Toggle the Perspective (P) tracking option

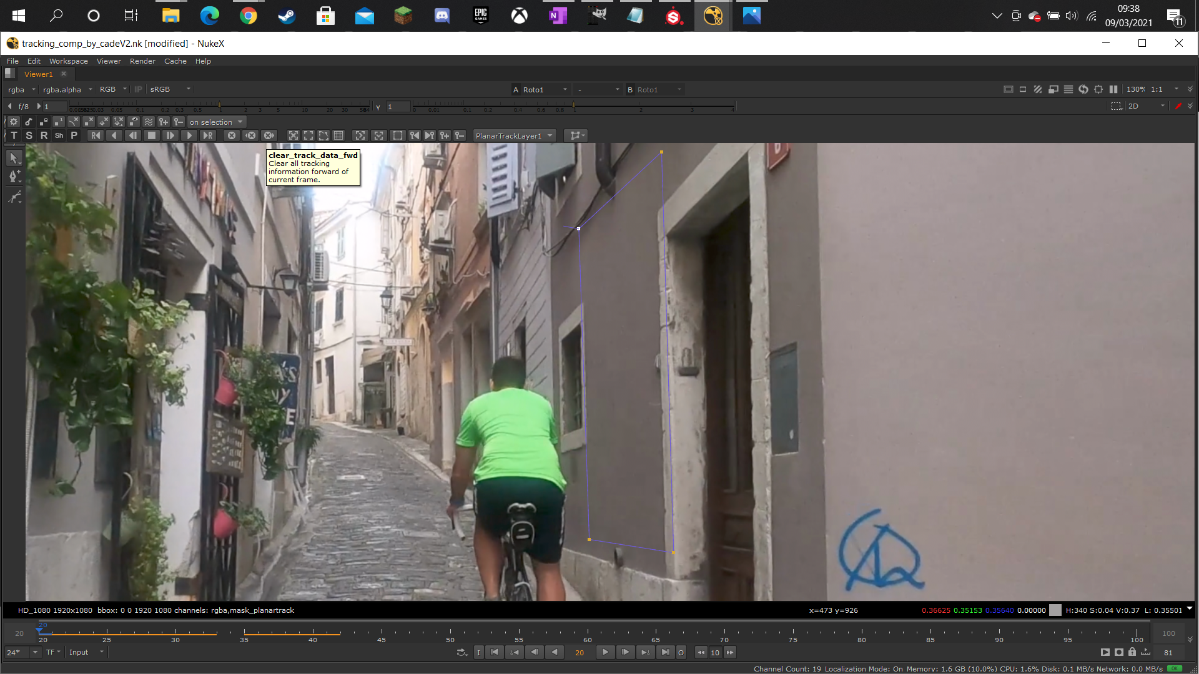[x=74, y=135]
